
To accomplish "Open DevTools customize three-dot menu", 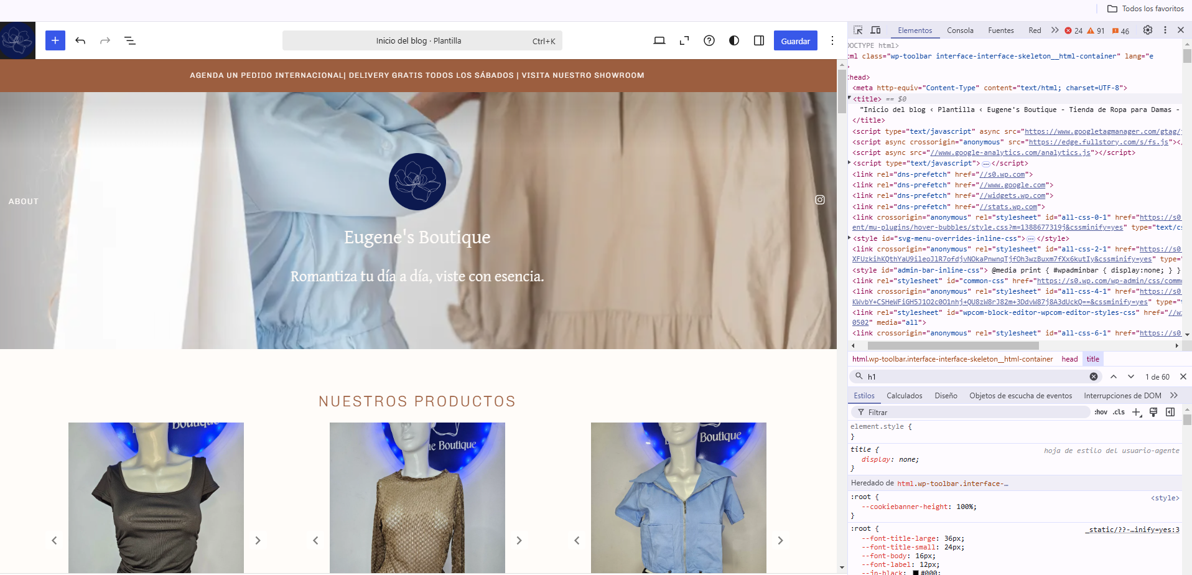I will [x=1165, y=30].
